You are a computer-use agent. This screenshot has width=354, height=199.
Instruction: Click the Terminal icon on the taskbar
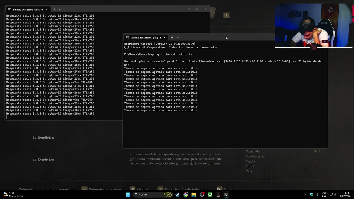pos(226,195)
